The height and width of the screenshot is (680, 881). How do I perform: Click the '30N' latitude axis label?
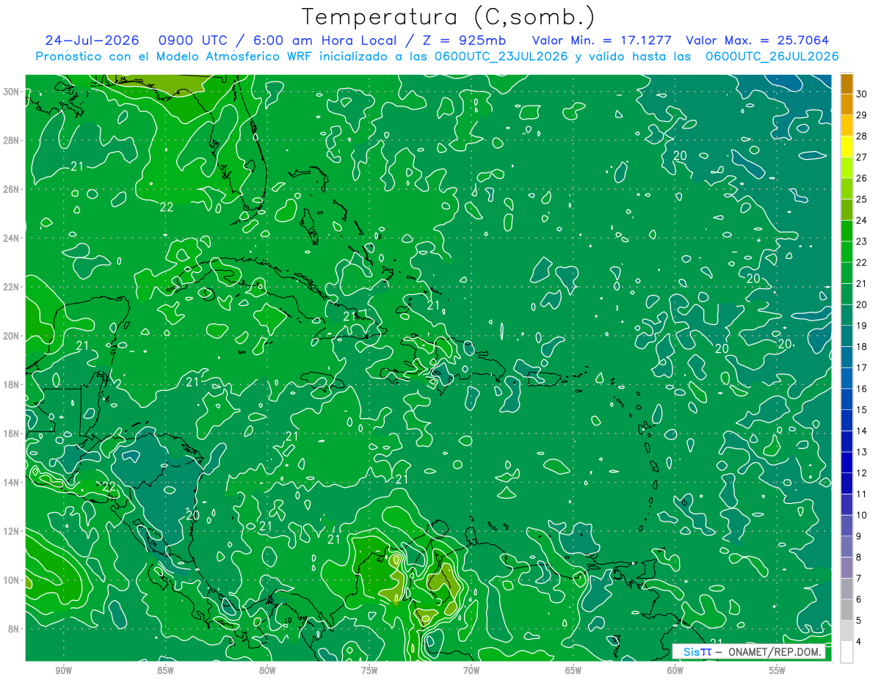coord(12,91)
